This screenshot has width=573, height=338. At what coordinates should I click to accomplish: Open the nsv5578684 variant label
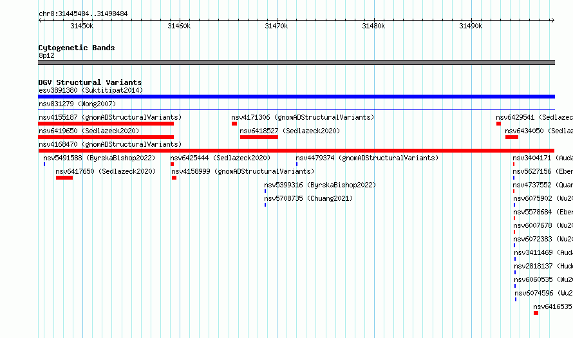[x=543, y=212]
